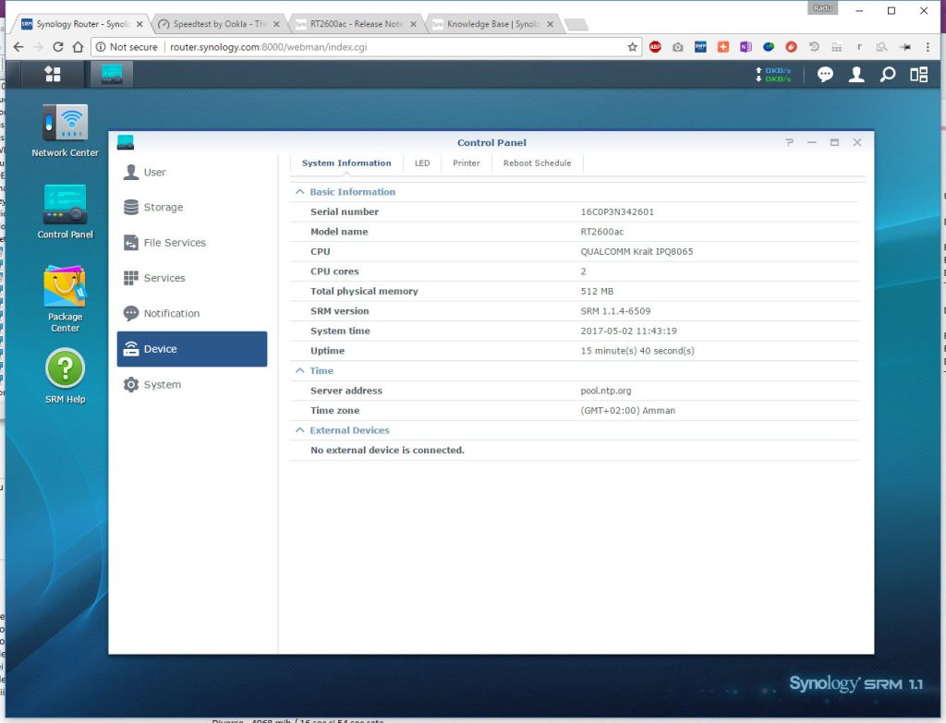Switch to the LED tab
The width and height of the screenshot is (946, 723).
(422, 163)
